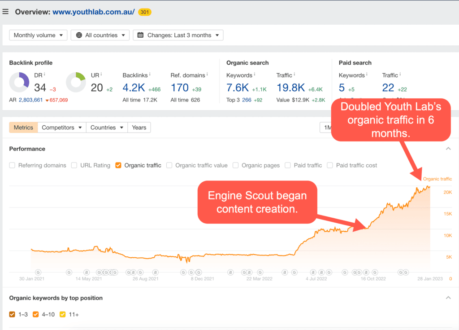459x330 pixels.
Task: Click the UR info icon
Action: [101, 75]
